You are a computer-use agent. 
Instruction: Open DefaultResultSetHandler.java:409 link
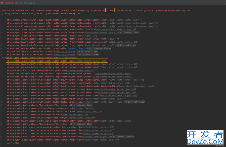pos(112,83)
